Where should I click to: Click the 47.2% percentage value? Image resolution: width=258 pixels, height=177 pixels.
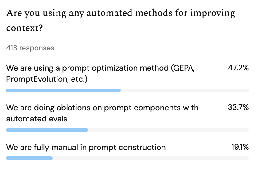[238, 68]
